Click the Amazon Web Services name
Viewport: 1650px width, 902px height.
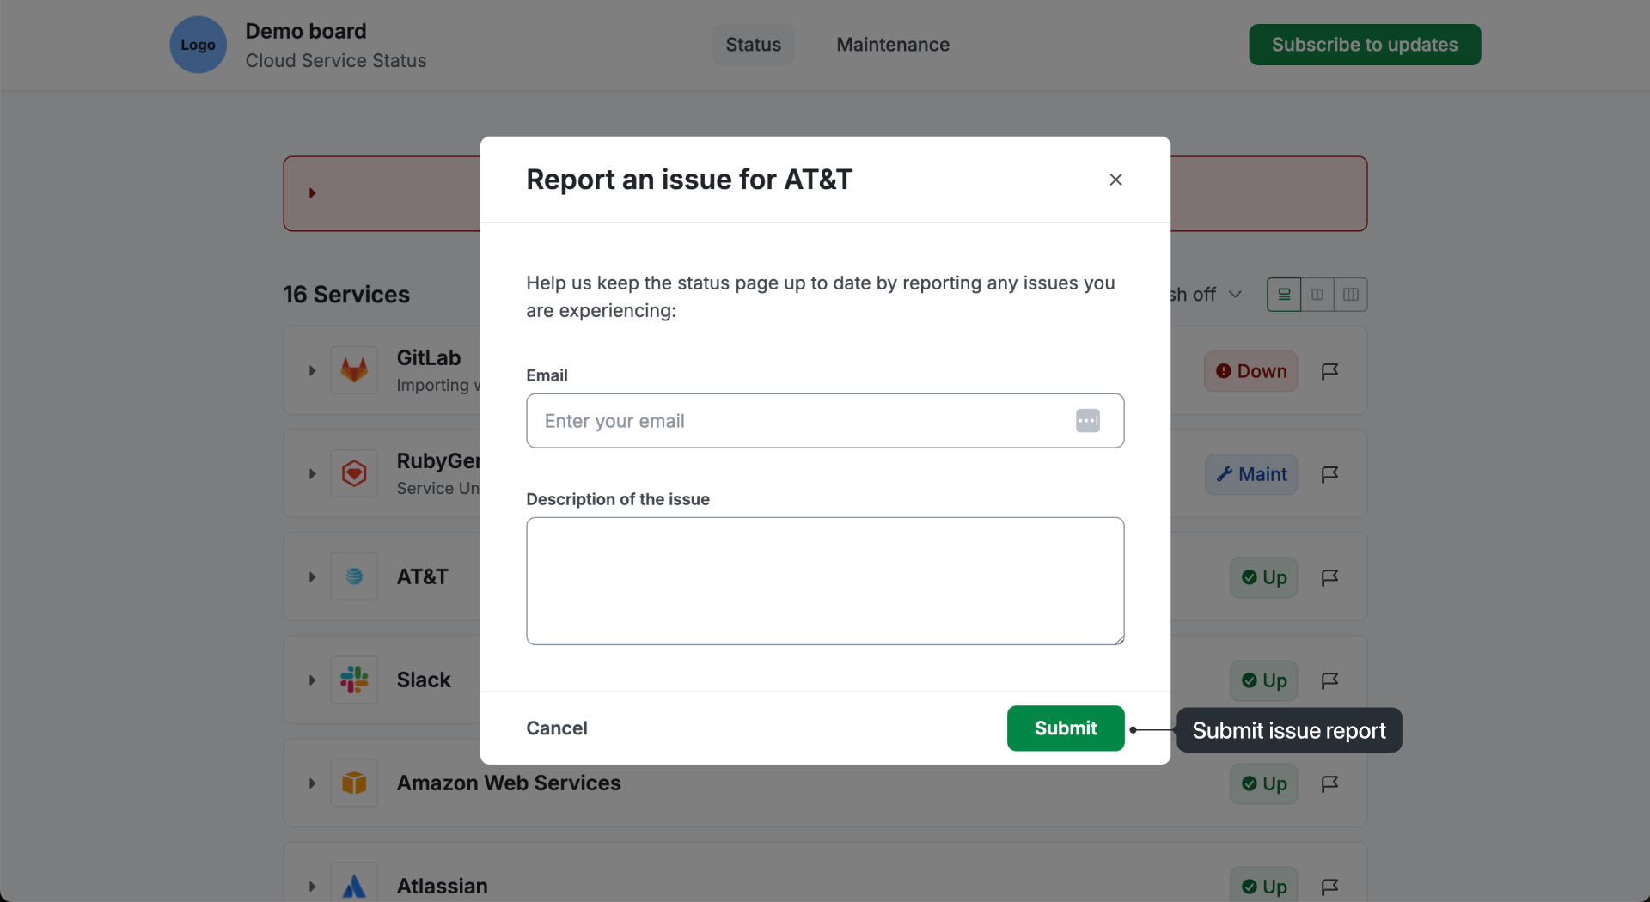coord(509,783)
